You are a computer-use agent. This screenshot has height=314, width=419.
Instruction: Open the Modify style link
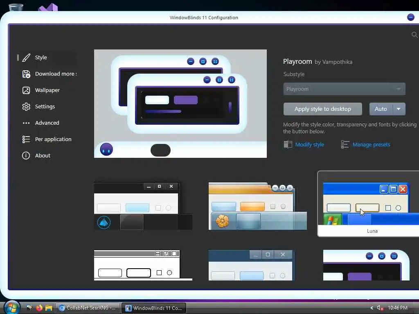[x=309, y=144]
